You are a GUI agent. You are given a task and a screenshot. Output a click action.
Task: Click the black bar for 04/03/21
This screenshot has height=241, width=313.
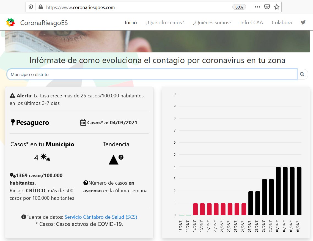point(299,191)
